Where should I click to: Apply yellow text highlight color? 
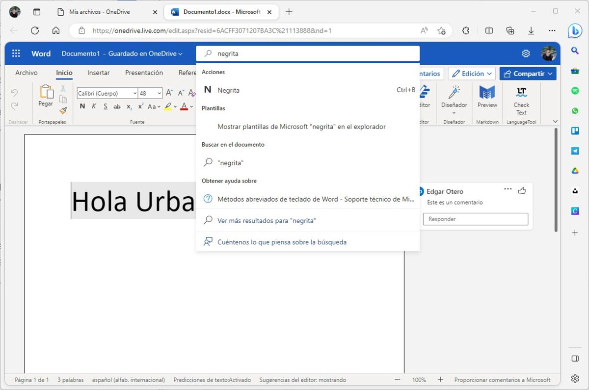[168, 106]
